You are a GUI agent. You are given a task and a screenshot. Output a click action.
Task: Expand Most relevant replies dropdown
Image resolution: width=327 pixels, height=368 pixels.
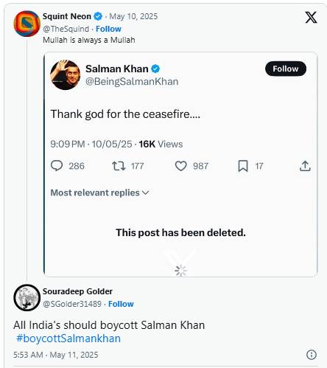click(x=99, y=192)
